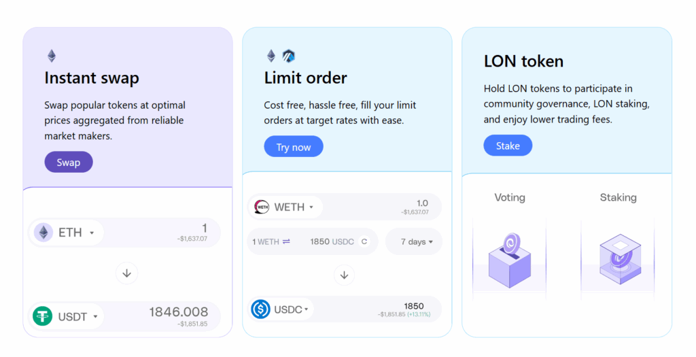Toggle direction arrow in Limit order panel
The width and height of the screenshot is (696, 357).
344,275
